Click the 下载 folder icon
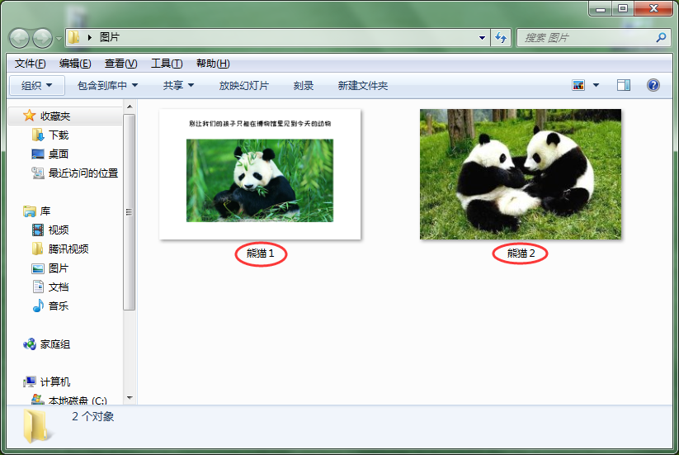The image size is (679, 455). [38, 135]
